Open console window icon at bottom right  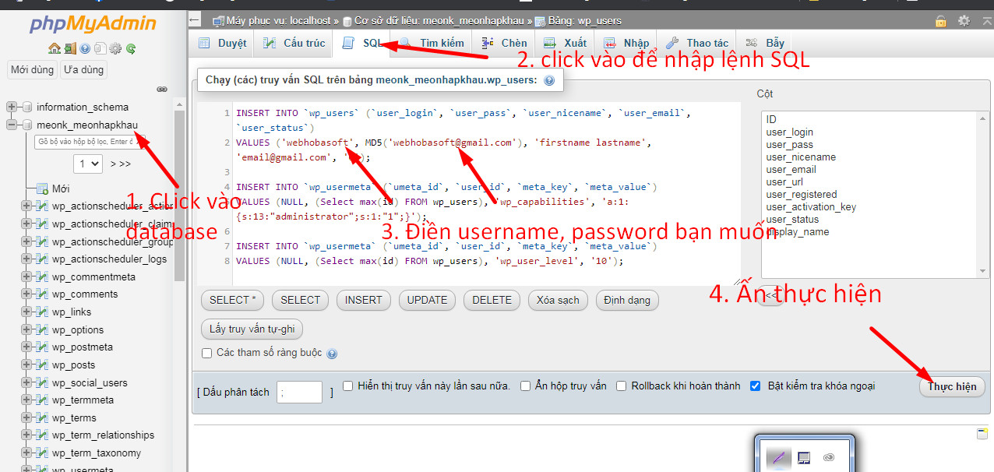(x=982, y=433)
